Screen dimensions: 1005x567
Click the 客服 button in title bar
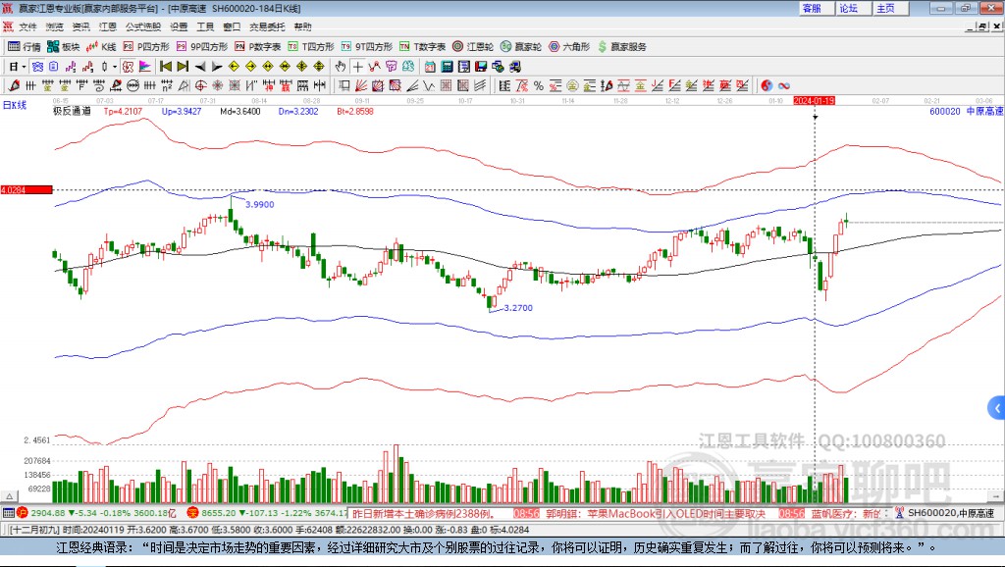point(812,8)
